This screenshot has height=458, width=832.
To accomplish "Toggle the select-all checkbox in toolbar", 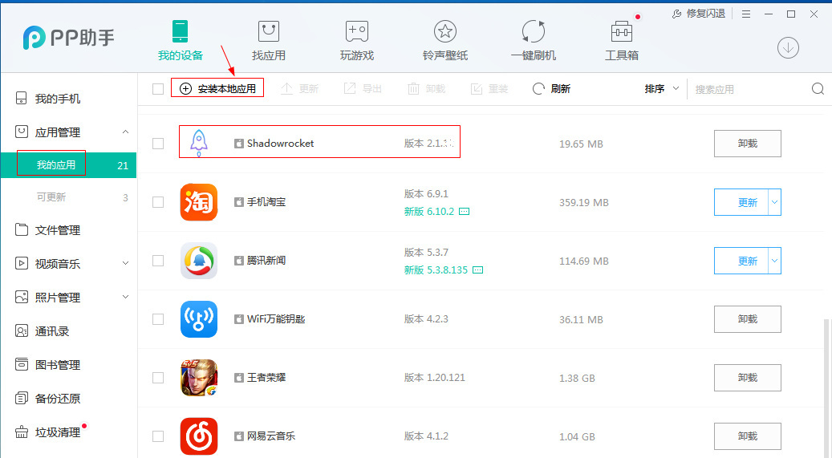I will pyautogui.click(x=158, y=88).
